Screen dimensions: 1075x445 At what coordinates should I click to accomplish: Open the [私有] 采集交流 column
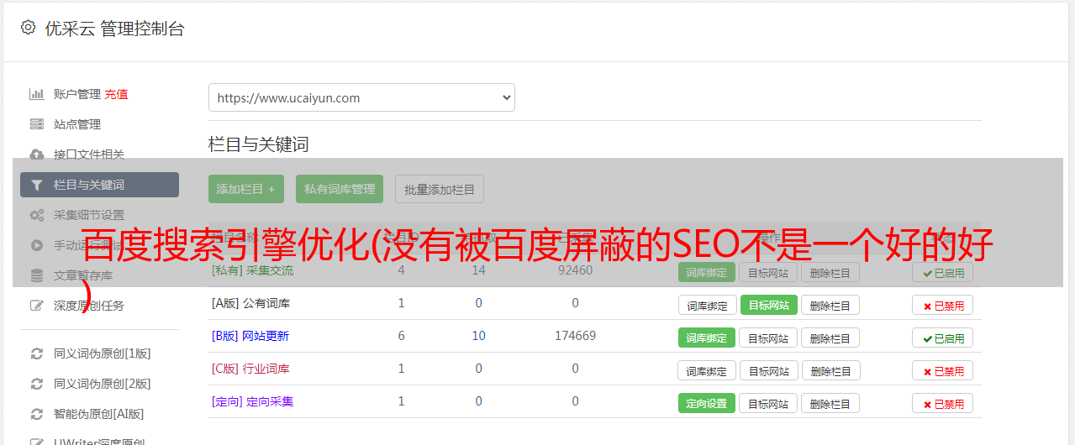coord(253,270)
